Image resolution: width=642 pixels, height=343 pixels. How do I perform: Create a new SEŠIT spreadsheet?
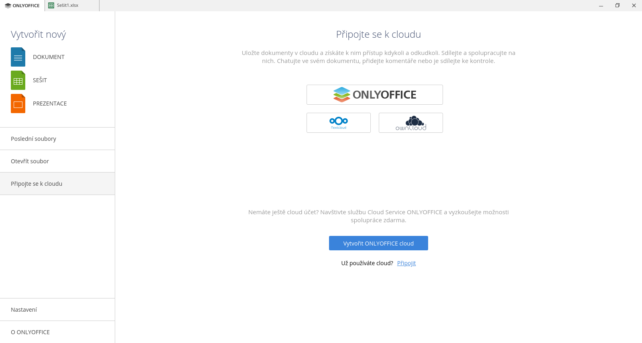point(40,80)
